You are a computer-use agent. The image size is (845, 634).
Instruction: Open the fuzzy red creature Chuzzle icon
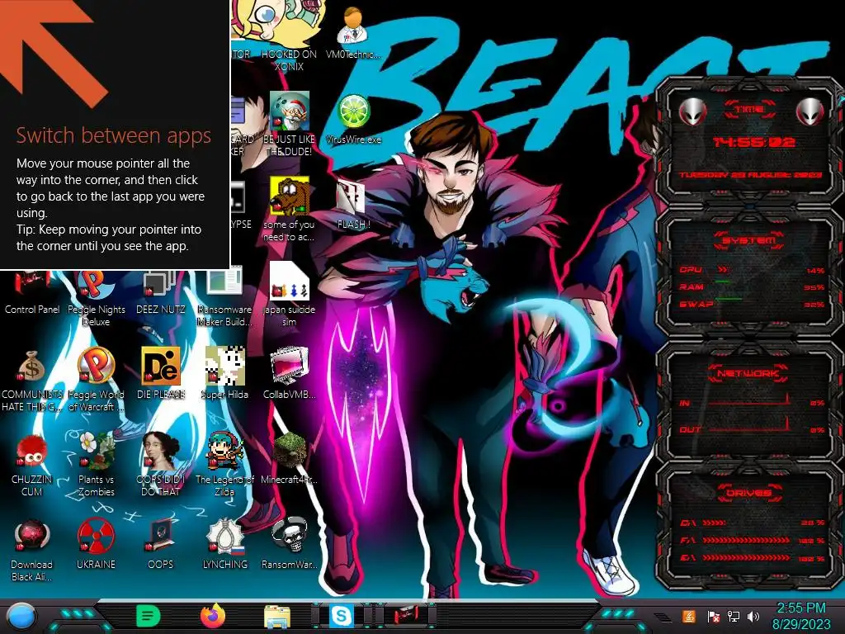click(32, 464)
